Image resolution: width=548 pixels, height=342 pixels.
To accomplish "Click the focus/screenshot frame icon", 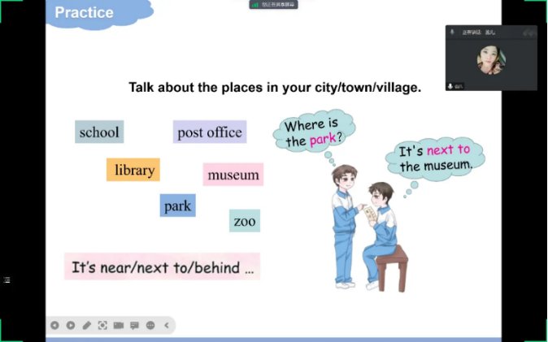I will click(102, 325).
